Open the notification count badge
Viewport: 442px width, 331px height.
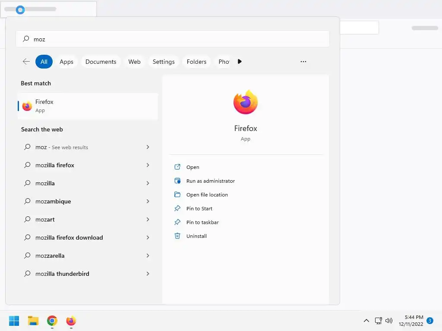[430, 321]
